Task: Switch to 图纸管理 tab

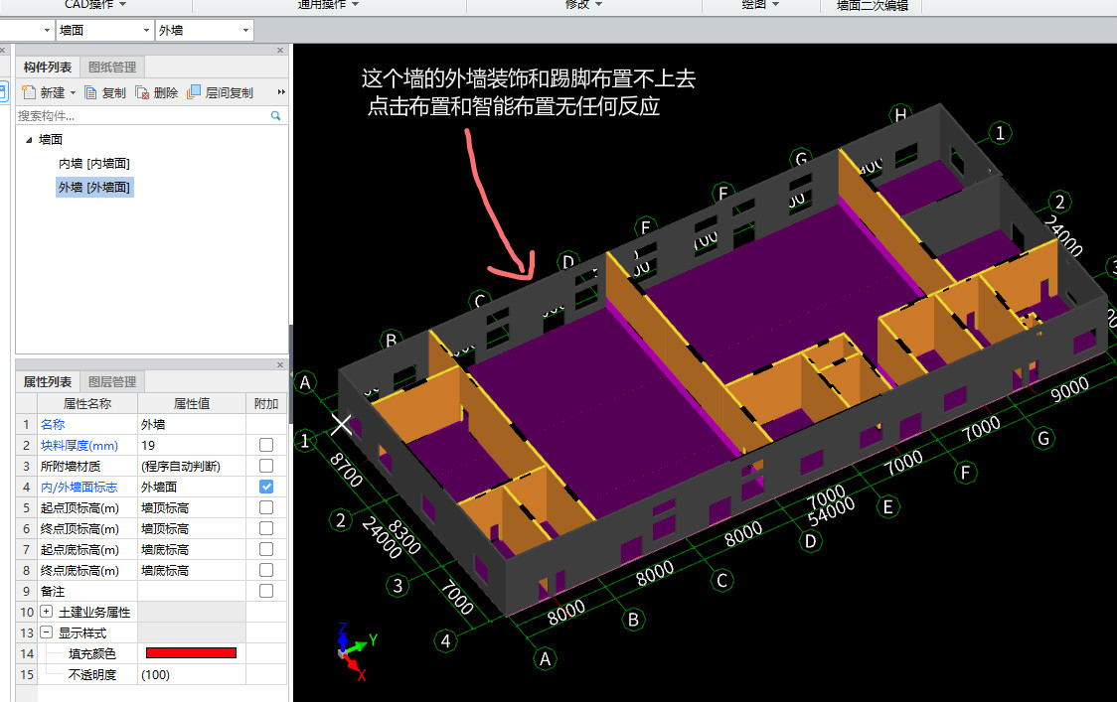Action: tap(112, 67)
